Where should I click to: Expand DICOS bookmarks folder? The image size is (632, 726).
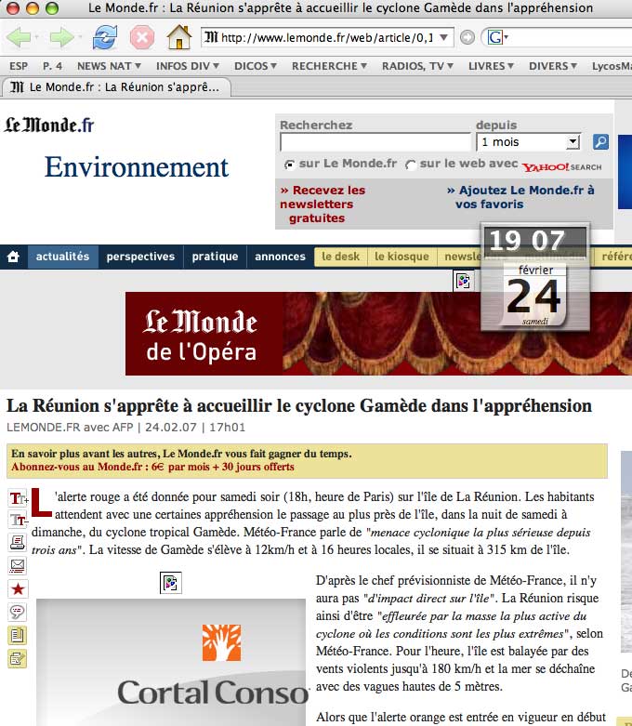(255, 66)
